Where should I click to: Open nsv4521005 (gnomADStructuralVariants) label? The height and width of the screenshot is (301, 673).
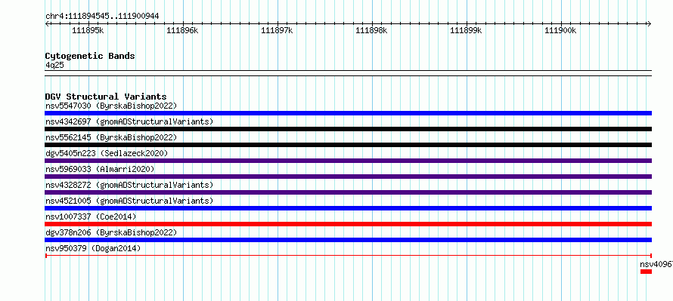(129, 201)
